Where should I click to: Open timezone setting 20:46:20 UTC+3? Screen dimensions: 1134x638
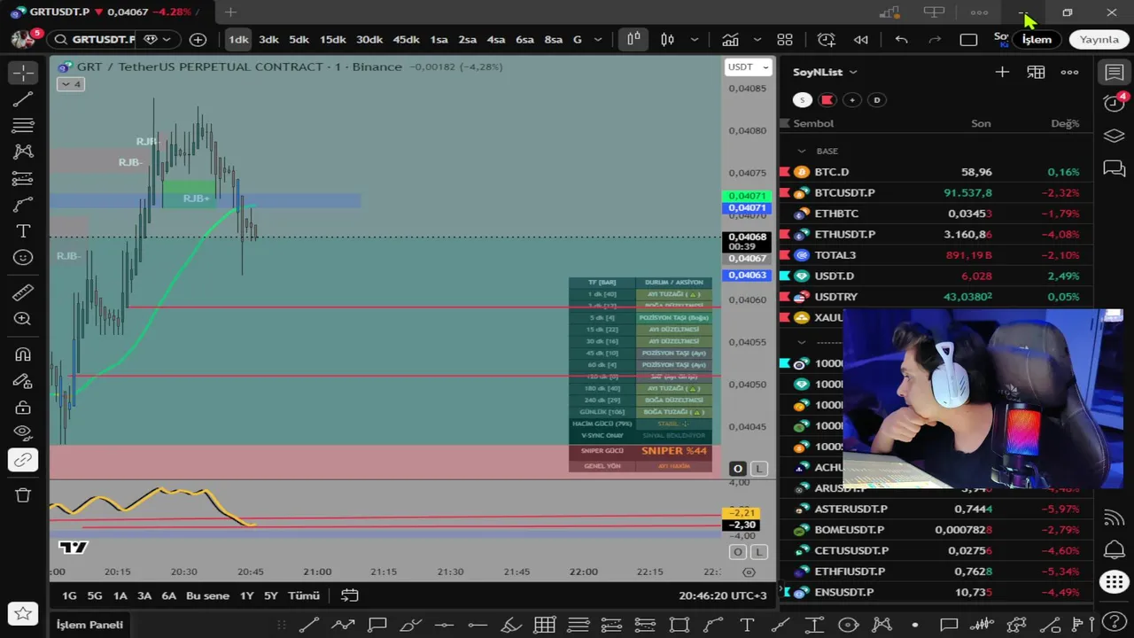(x=723, y=595)
